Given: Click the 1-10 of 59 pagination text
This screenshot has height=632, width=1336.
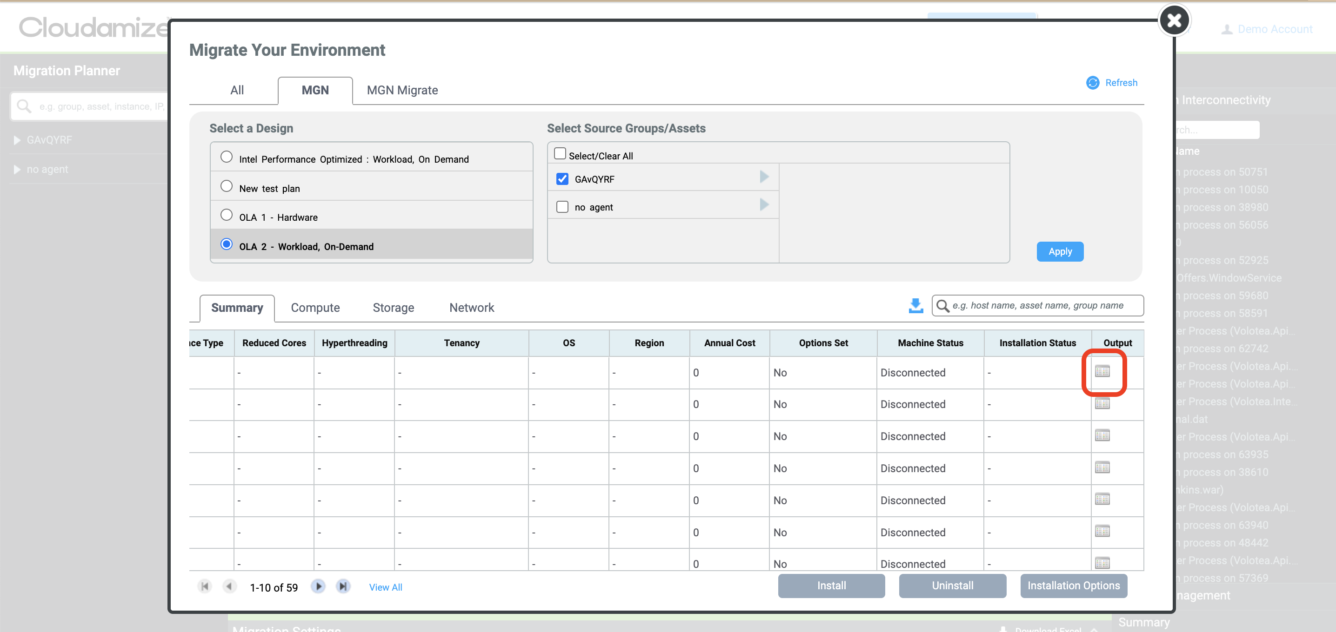Looking at the screenshot, I should [x=274, y=587].
